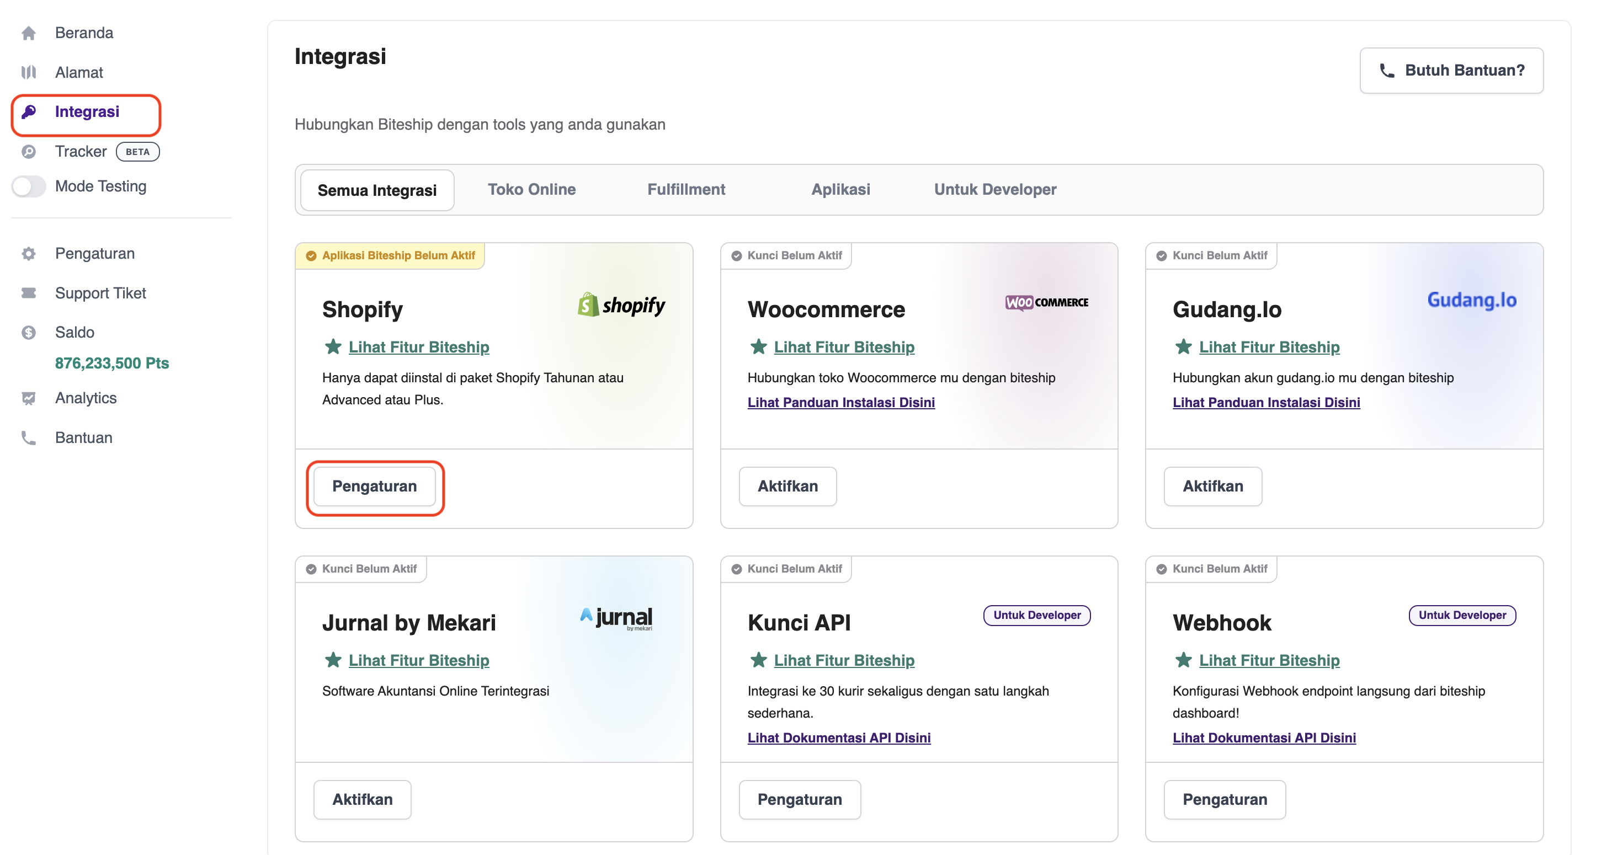Switch to the Toko Online tab
This screenshot has height=855, width=1607.
(x=531, y=190)
